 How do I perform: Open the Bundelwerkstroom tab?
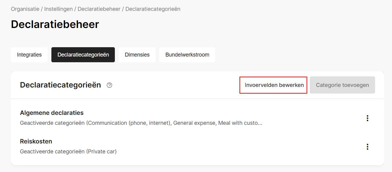click(187, 55)
